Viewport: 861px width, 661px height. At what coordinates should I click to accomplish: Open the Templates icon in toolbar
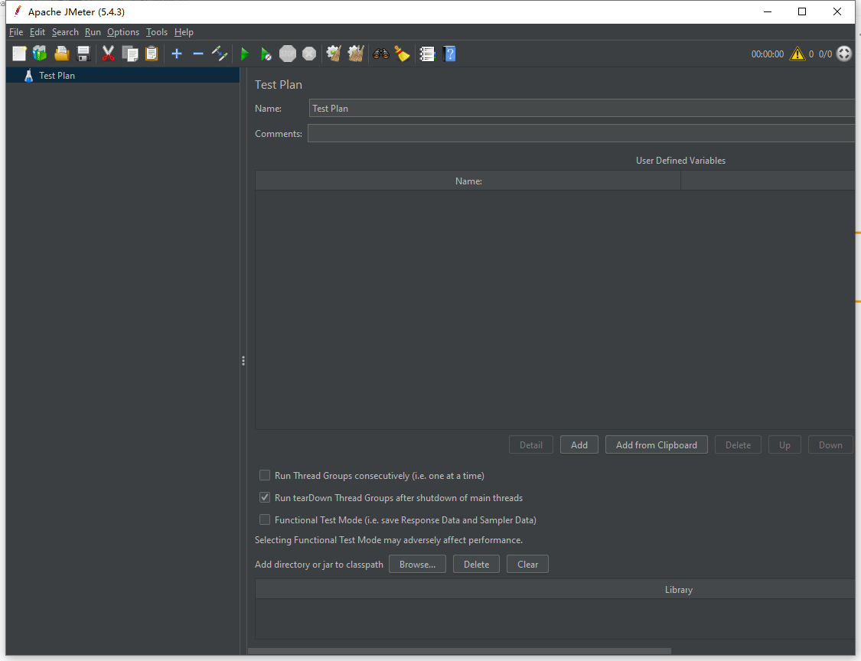pos(40,54)
